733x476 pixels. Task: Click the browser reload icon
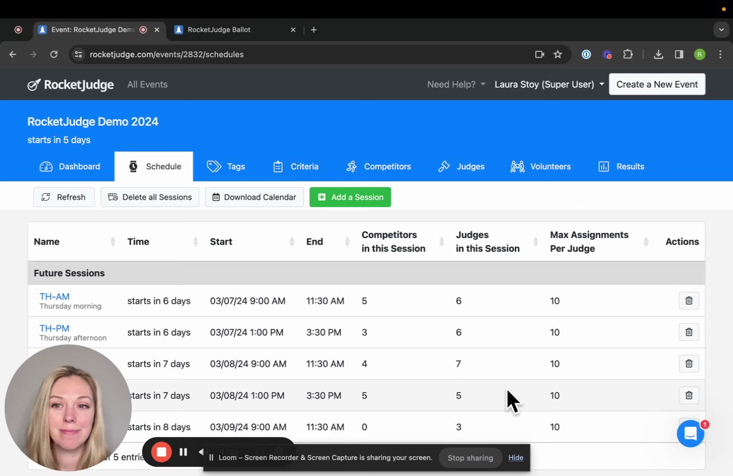click(54, 54)
